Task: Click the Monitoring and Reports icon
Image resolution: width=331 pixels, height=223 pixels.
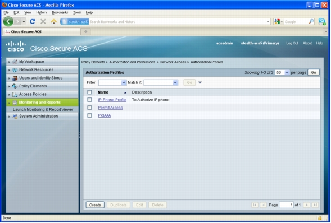Action: [x=15, y=103]
